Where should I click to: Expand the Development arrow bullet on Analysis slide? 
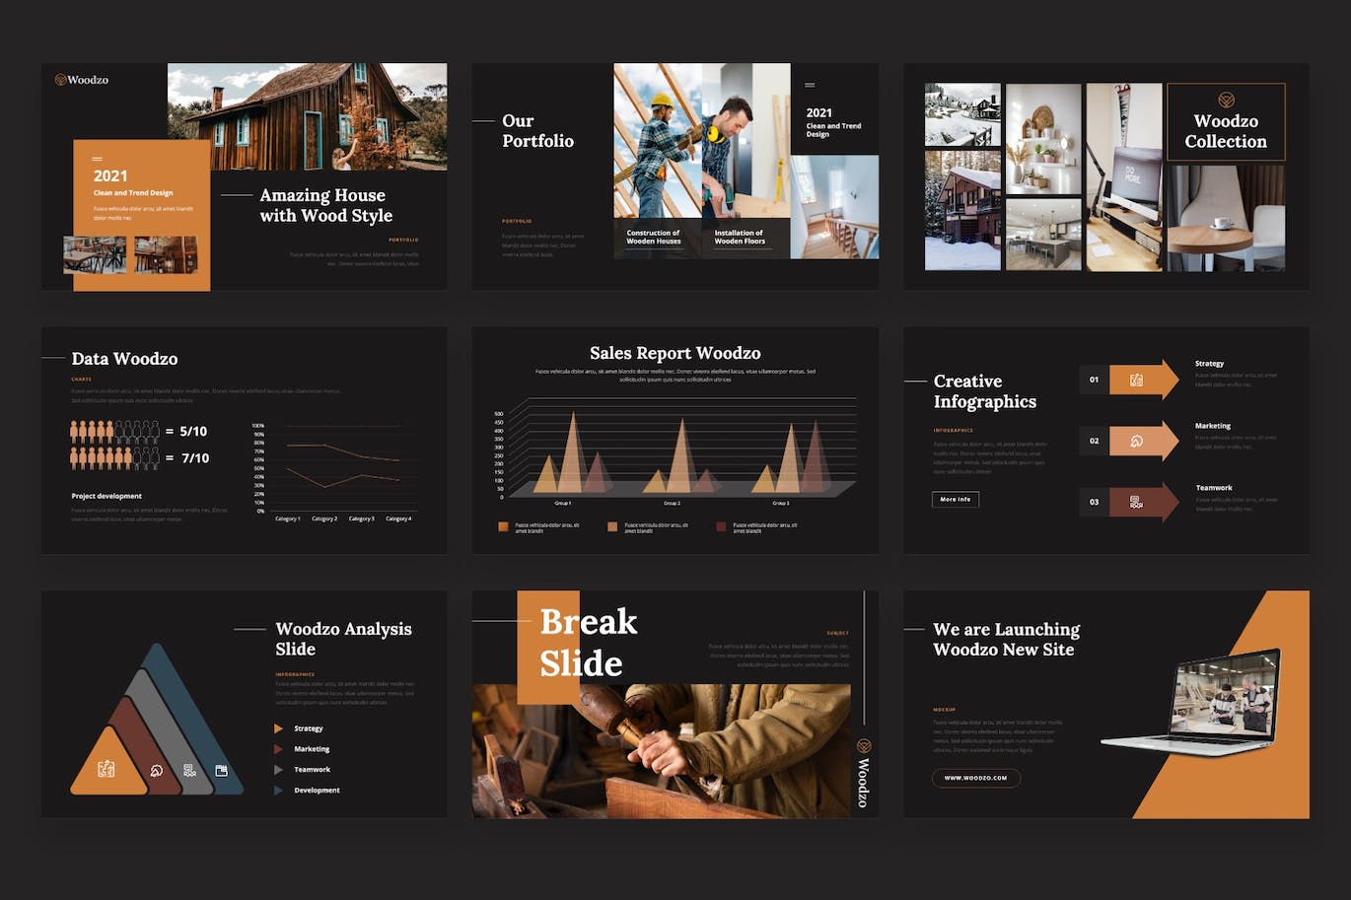point(279,790)
